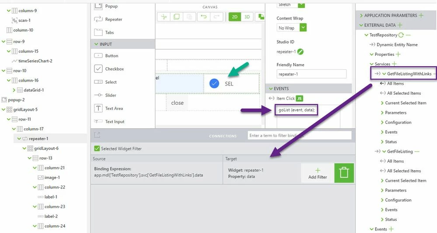
Task: Select image-1 in widget tree
Action: coord(52,178)
